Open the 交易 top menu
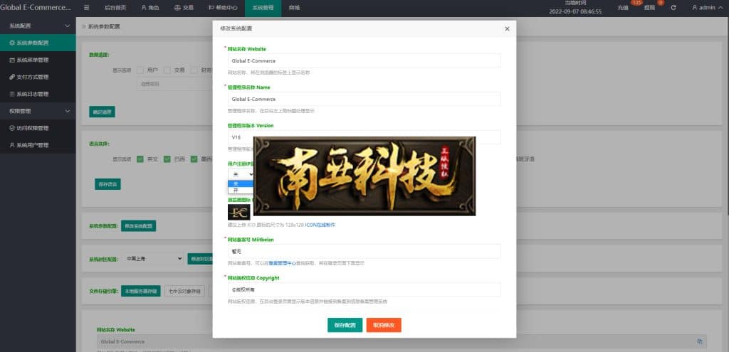729x352 pixels. tap(183, 8)
